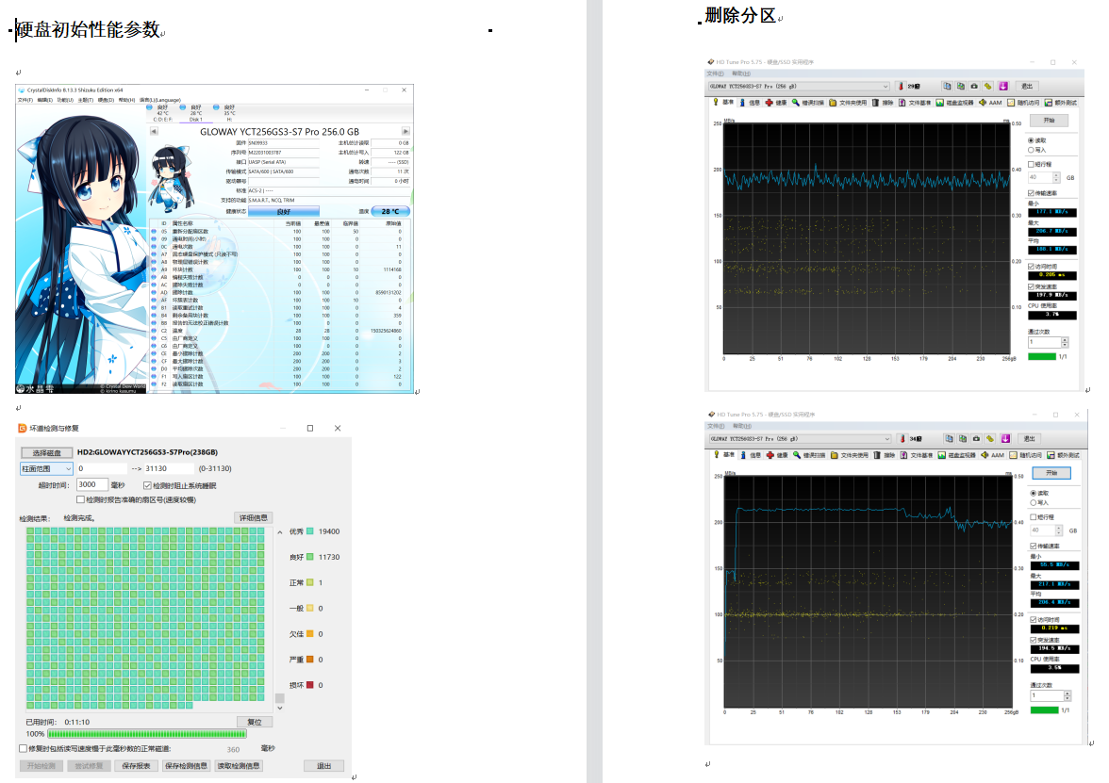Click the purple down-arrow icon in upper HD Tune
This screenshot has height=783, width=1109.
(x=1003, y=87)
